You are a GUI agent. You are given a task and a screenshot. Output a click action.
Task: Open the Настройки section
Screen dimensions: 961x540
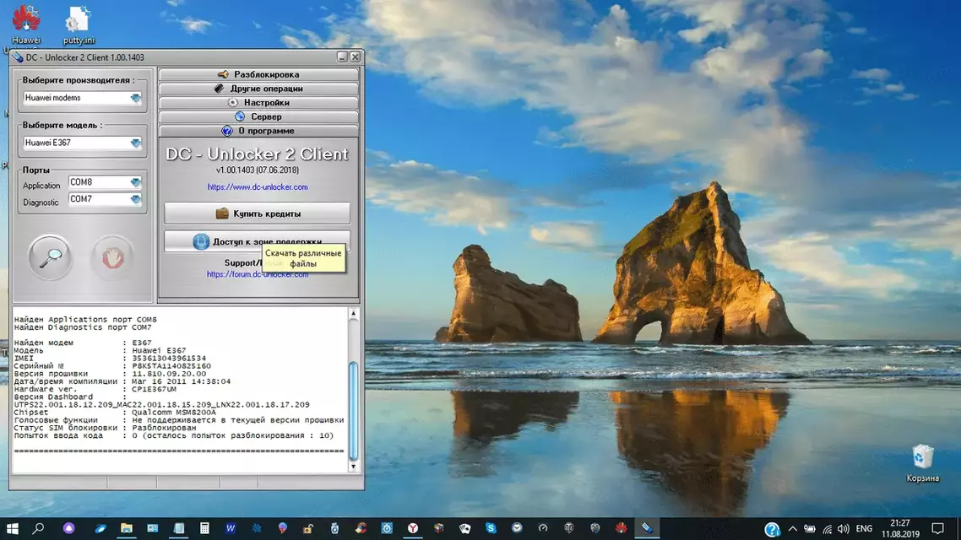tap(259, 102)
